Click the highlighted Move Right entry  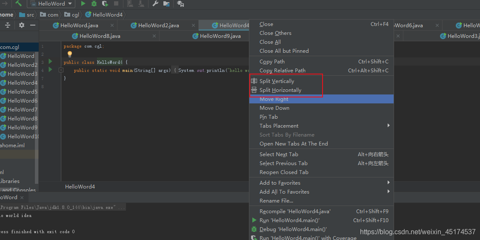pyautogui.click(x=321, y=99)
